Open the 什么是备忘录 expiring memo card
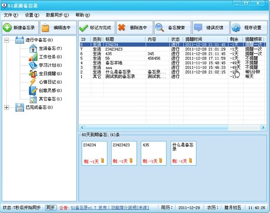Viewport: 270px width, 213px height. tap(184, 153)
